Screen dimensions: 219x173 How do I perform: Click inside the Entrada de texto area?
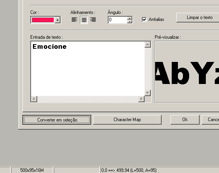coord(88,69)
